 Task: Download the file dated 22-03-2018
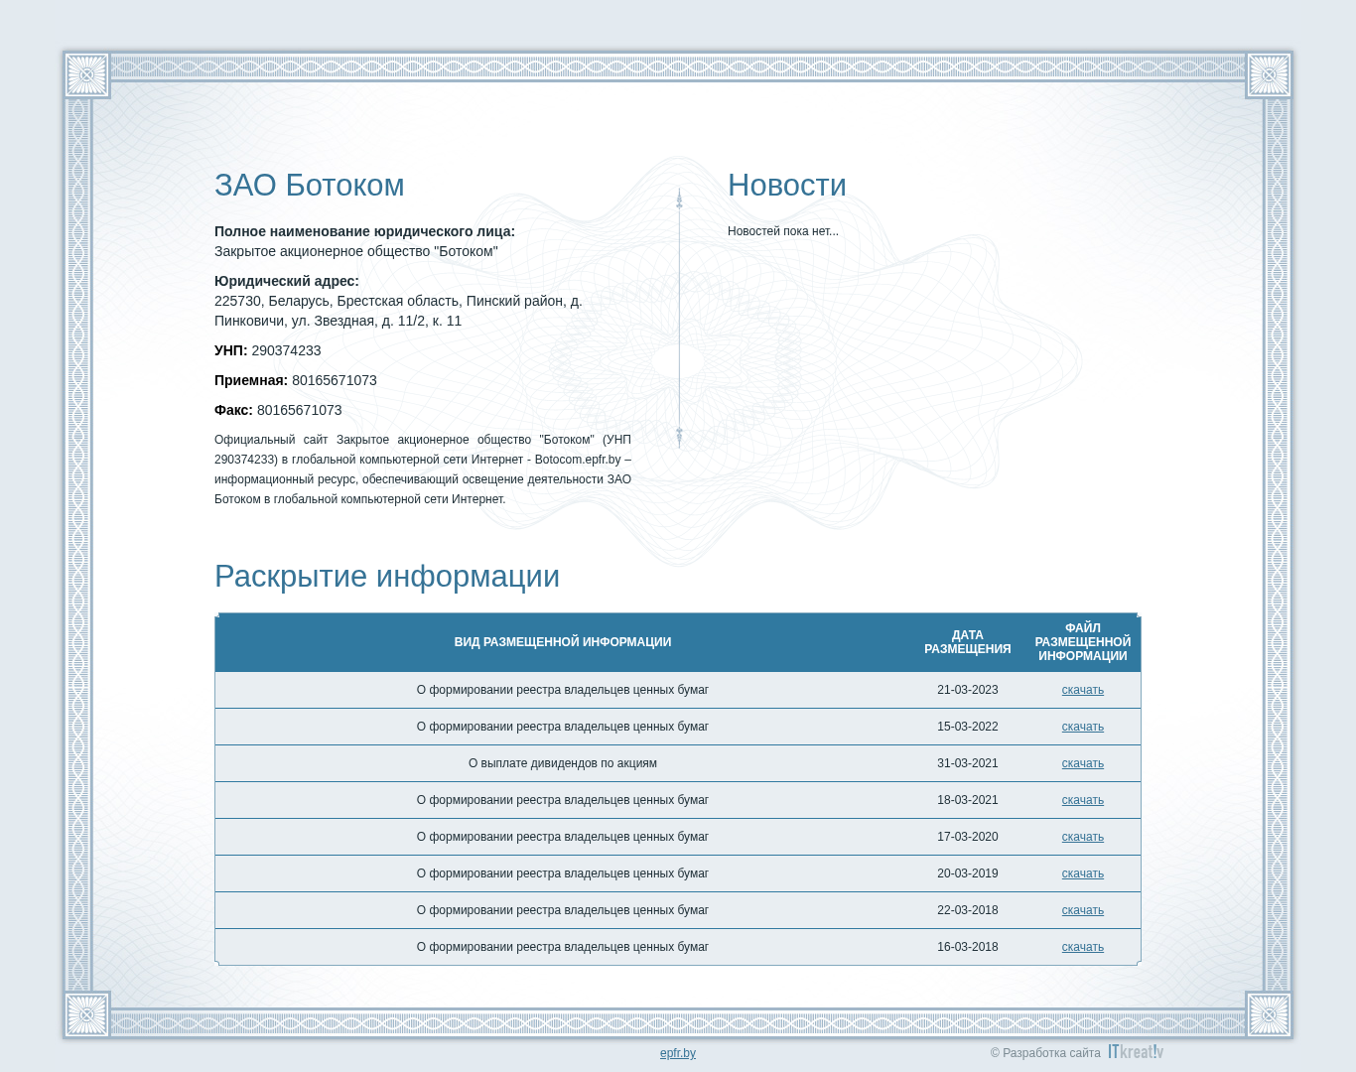click(x=1082, y=910)
